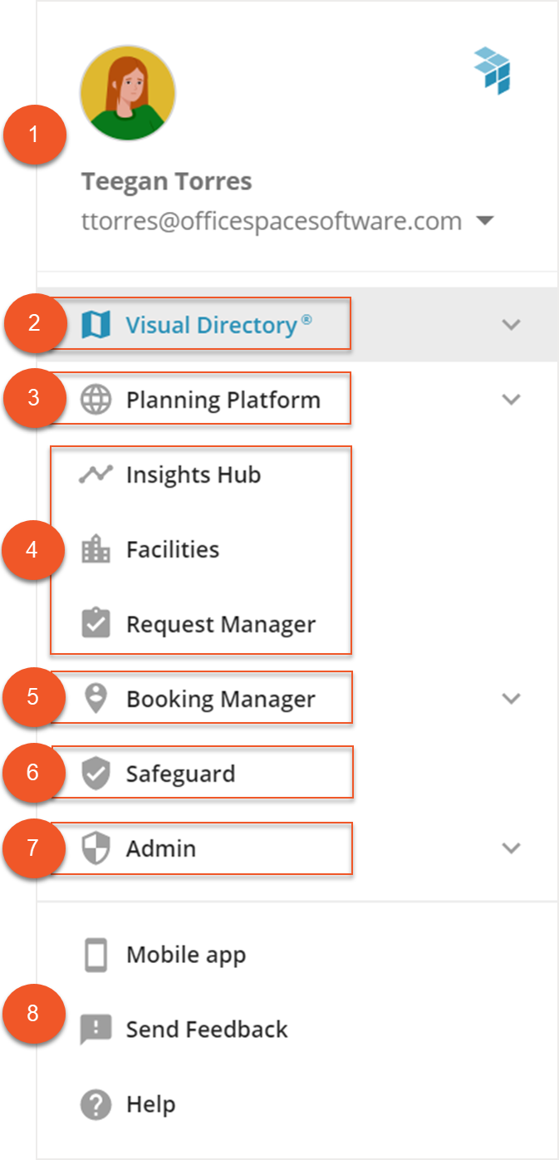Click the Send Feedback speech bubble icon

tap(97, 1029)
